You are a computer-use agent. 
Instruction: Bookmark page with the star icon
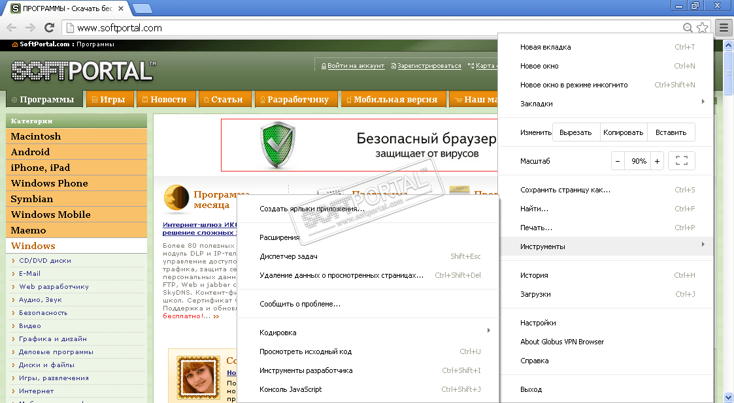pos(702,27)
